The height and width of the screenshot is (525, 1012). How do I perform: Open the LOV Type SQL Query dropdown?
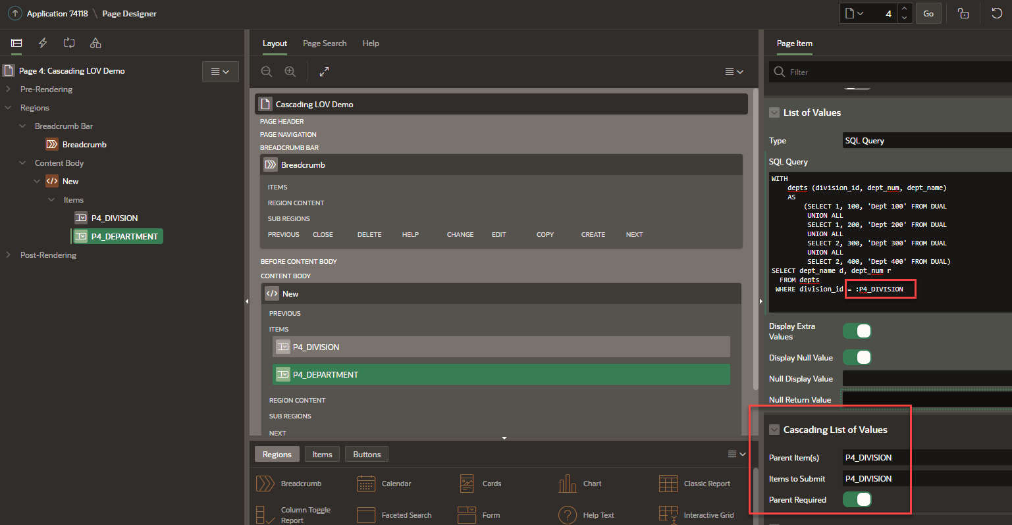927,140
